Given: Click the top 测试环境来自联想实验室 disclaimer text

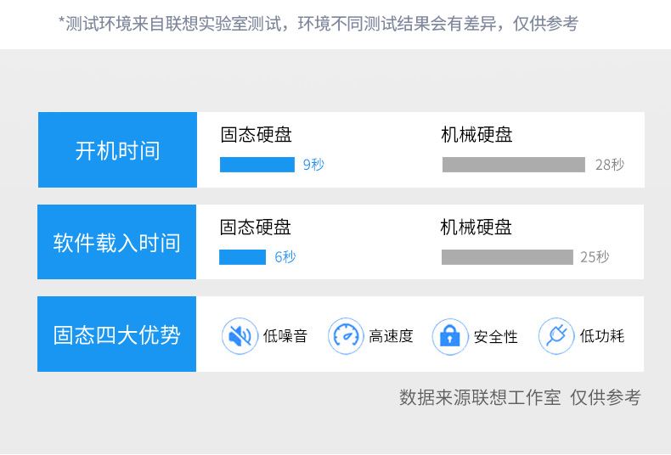Looking at the screenshot, I should pyautogui.click(x=319, y=24).
